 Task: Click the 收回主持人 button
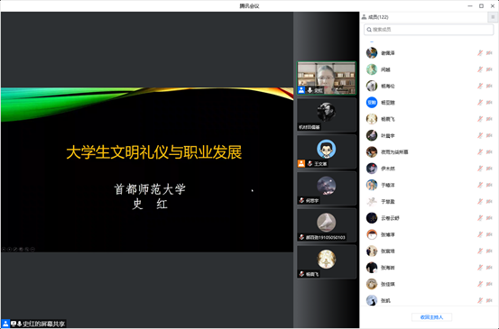click(431, 317)
